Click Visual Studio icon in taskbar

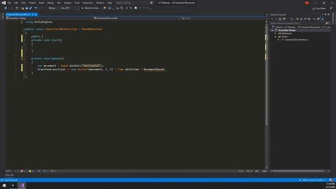click(x=22, y=185)
